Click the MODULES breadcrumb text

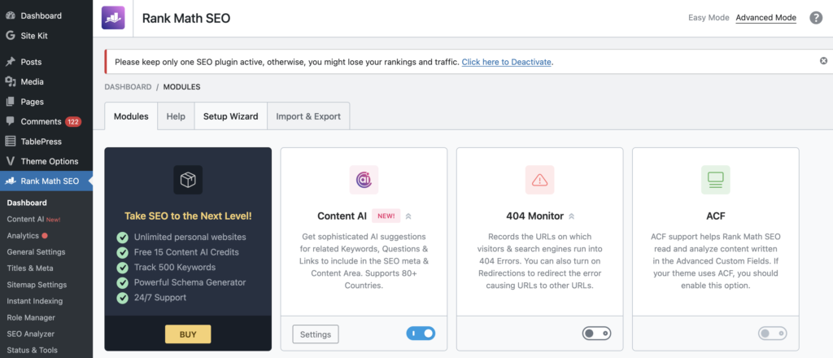pos(181,86)
